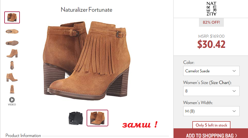This screenshot has height=138, width=248.
Task: Select the first boot pair thumbnail
Action: [12, 17]
